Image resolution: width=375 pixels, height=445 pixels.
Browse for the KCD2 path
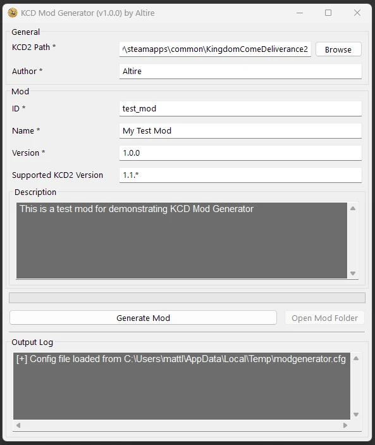[x=338, y=49]
